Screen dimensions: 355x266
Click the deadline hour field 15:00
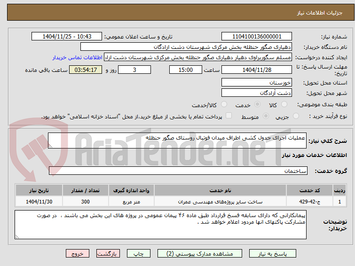coord(186,70)
